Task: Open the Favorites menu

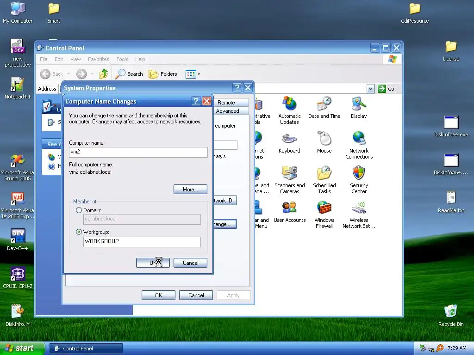Action: [x=98, y=59]
